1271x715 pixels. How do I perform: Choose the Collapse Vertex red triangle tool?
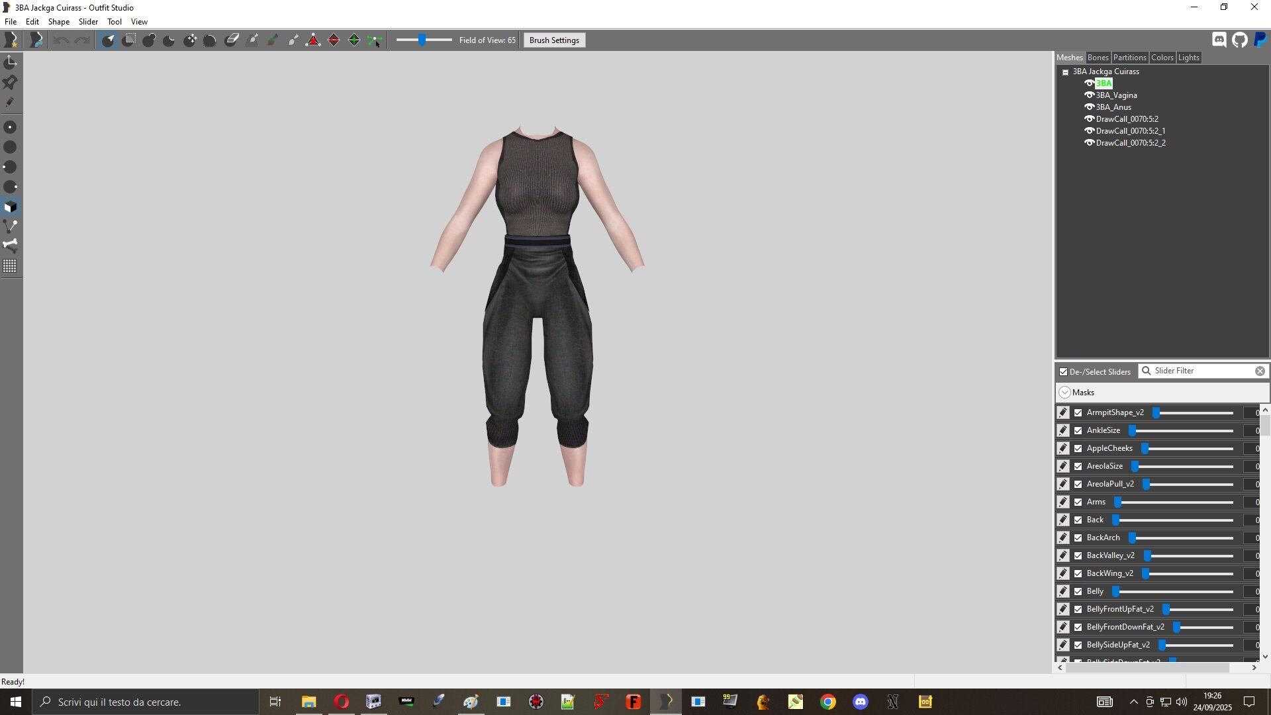[313, 40]
